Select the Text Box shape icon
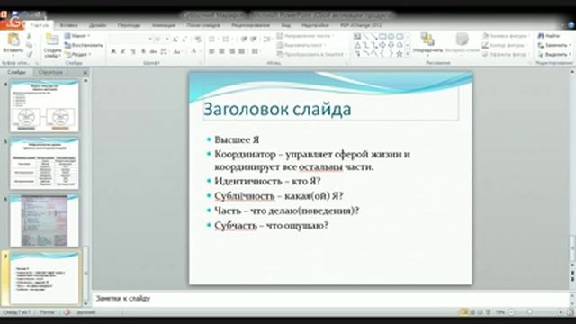 tap(357, 36)
